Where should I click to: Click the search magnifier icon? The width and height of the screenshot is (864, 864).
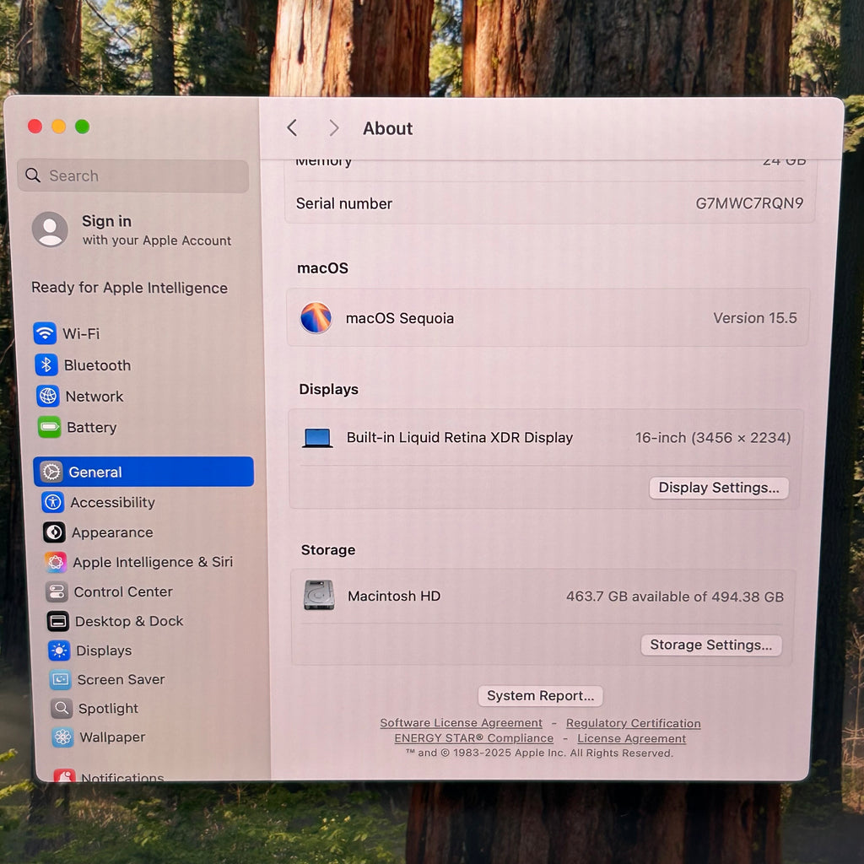33,175
